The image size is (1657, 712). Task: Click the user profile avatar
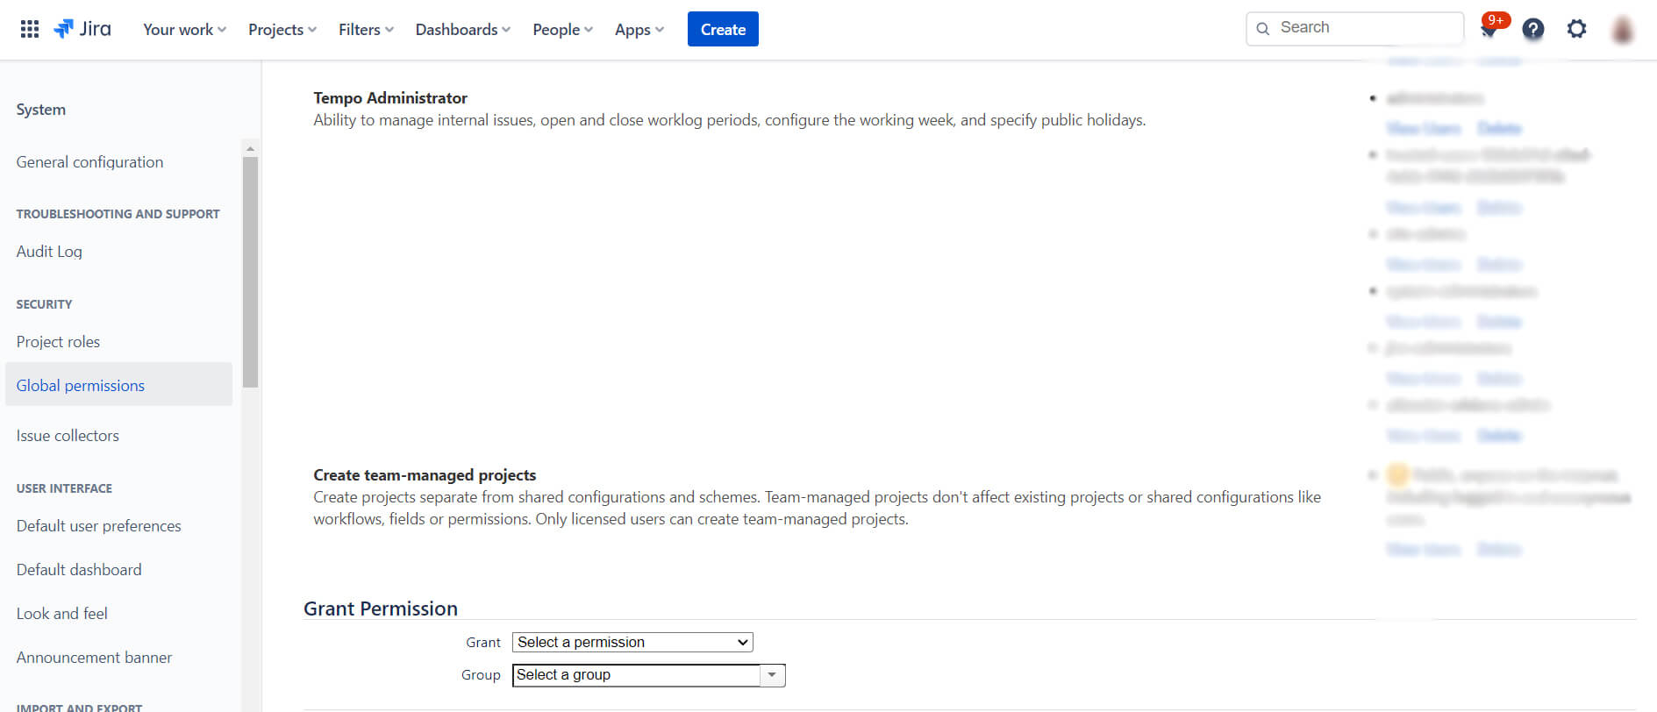(x=1622, y=30)
